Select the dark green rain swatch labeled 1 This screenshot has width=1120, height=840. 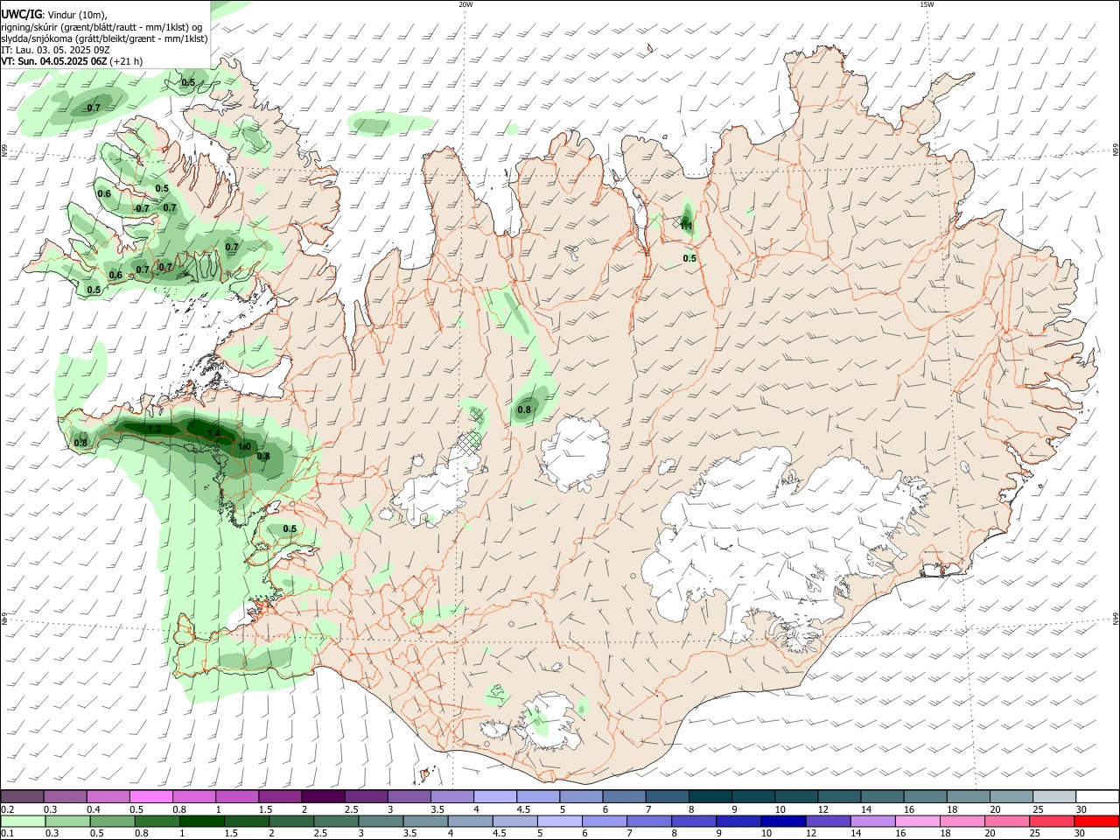(202, 821)
